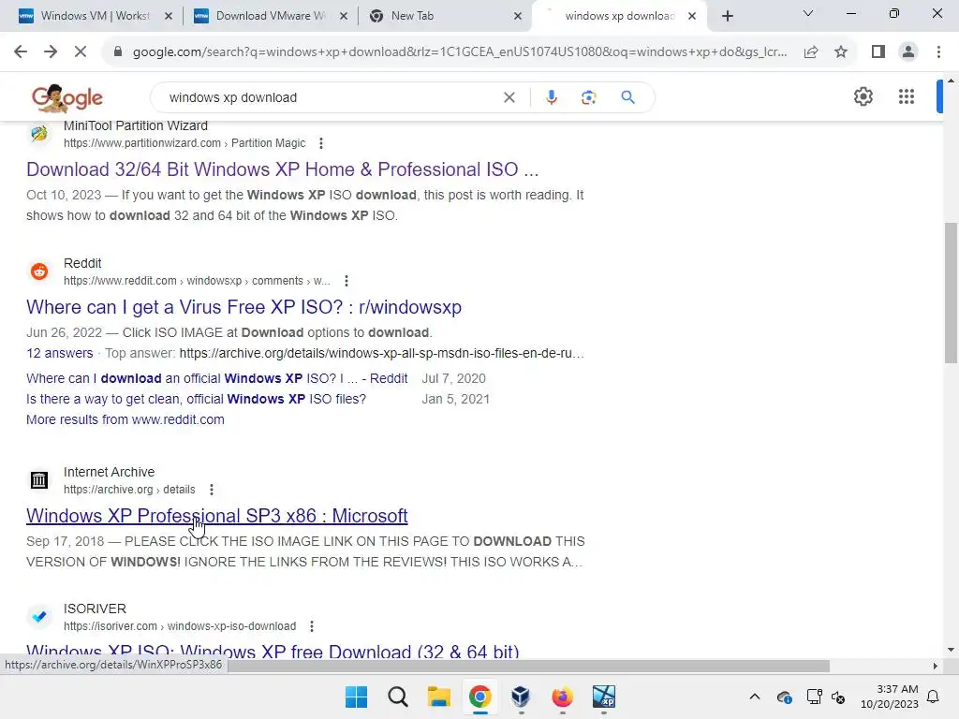Screen dimensions: 959x719
Task: Click the horizontal scrollbar thumb
Action: pyautogui.click(x=528, y=666)
